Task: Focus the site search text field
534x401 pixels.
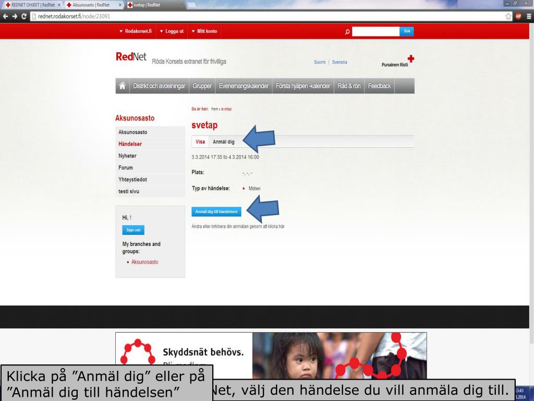Action: 375,31
